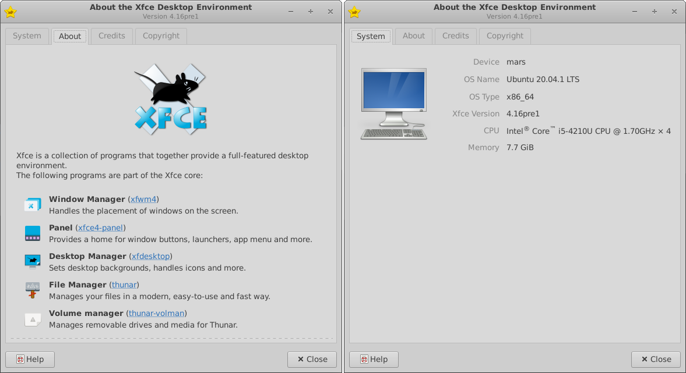Switch to System tab in left window
The image size is (686, 373).
(27, 36)
